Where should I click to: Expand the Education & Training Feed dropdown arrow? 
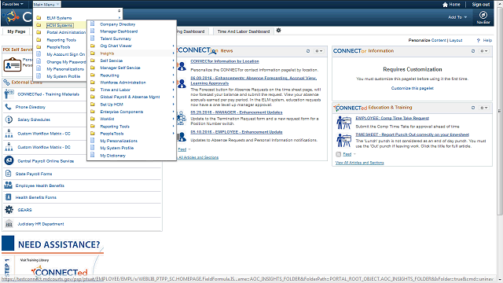click(x=354, y=154)
